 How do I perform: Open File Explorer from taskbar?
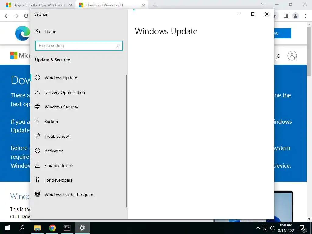37,228
